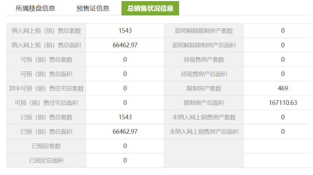The width and height of the screenshot is (313, 175).
Task: Select value 0 beside 可预（销）售总面积
Action: coord(125,74)
